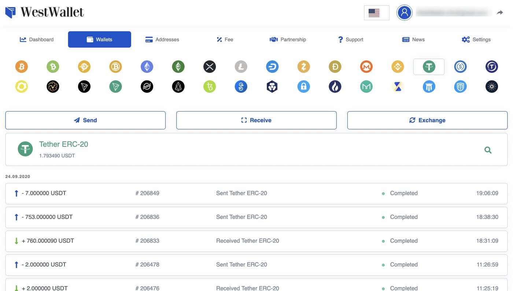Screen dimensions: 513x291
Task: Select the lime green Tezos icon
Action: point(210,87)
